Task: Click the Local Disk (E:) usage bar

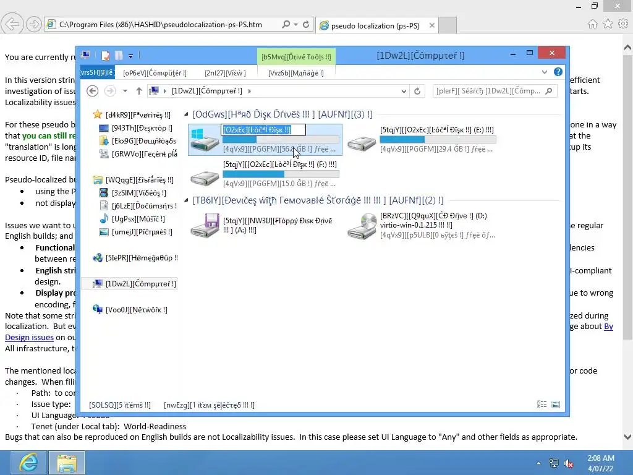Action: coord(438,139)
